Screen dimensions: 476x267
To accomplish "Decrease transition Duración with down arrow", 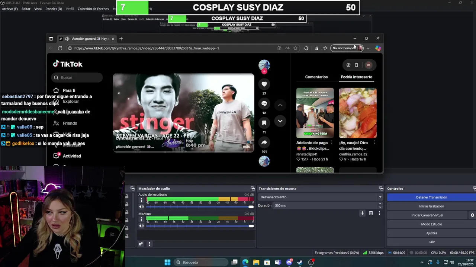I will [380, 207].
